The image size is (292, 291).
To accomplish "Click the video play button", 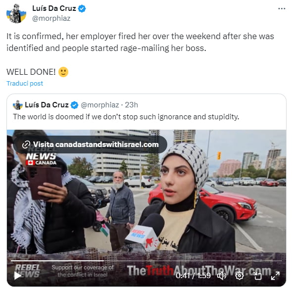I will click(18, 276).
